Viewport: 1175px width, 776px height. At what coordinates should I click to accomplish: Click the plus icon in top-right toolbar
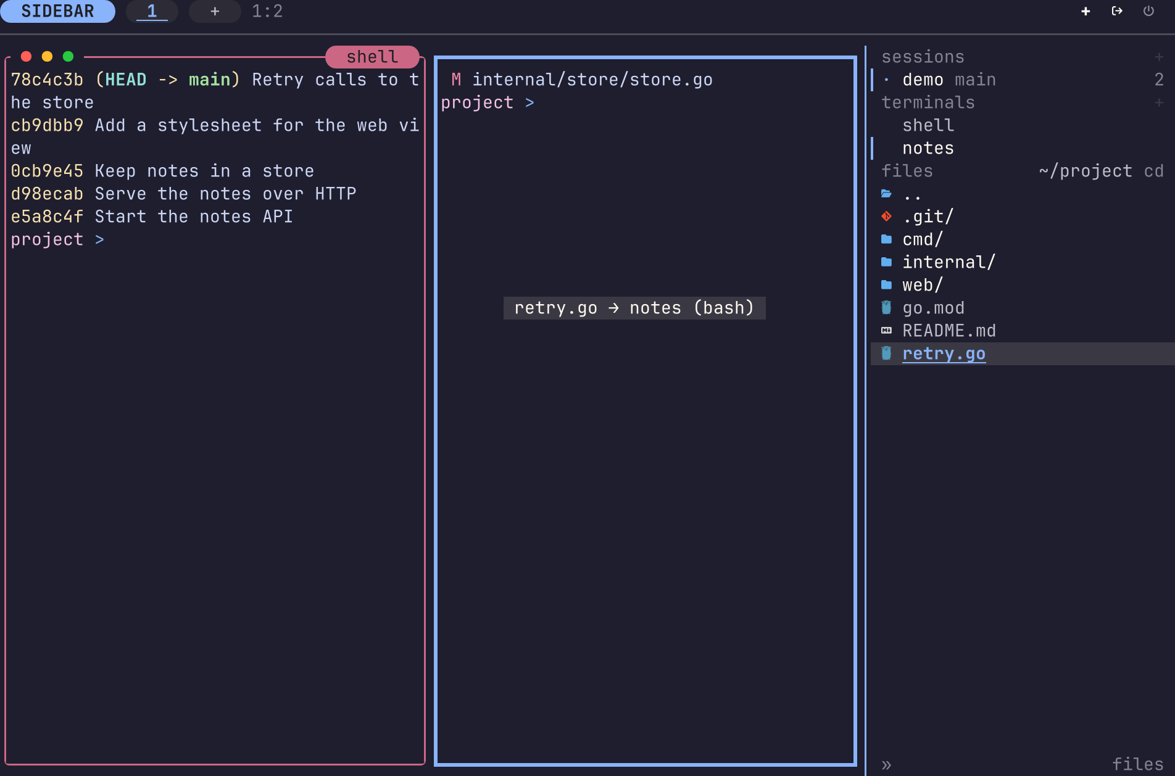point(1086,11)
